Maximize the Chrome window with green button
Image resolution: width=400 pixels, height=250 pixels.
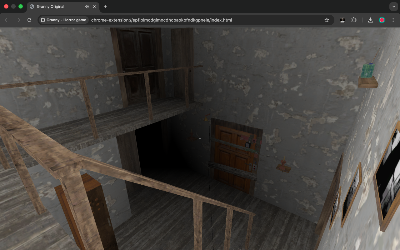point(21,7)
